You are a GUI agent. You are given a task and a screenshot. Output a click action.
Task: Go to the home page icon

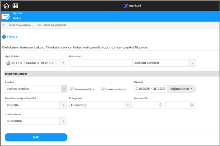point(6,6)
